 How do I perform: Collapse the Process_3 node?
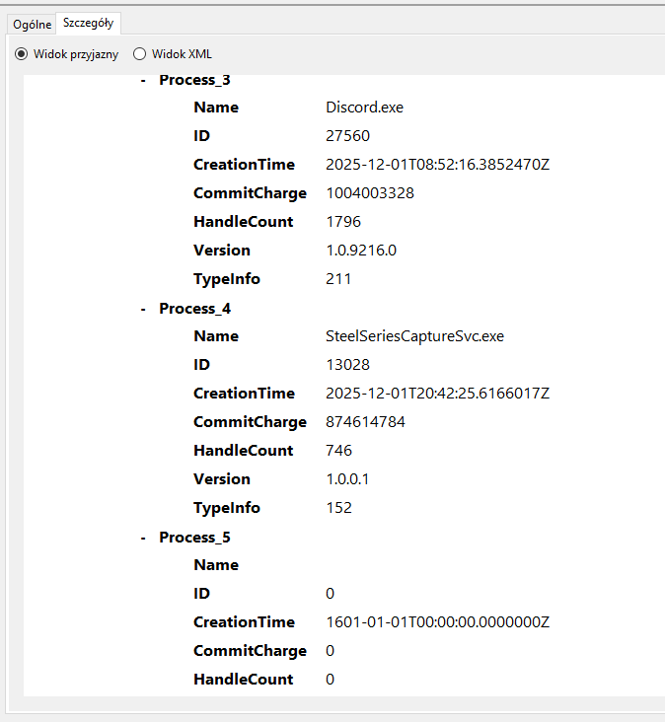point(144,80)
